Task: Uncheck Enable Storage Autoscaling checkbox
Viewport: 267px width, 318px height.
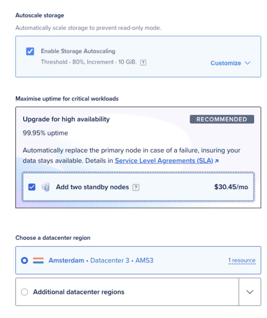Action: (30, 51)
